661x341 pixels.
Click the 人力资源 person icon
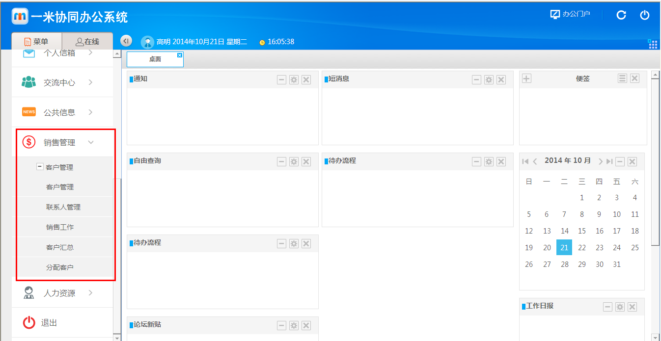click(29, 293)
